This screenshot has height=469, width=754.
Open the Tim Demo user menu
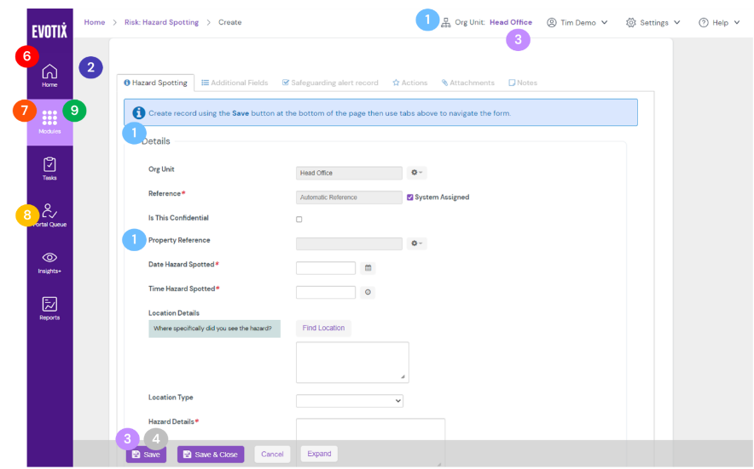click(577, 22)
